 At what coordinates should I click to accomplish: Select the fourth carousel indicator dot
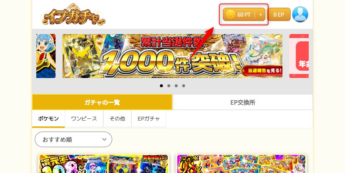tap(184, 86)
